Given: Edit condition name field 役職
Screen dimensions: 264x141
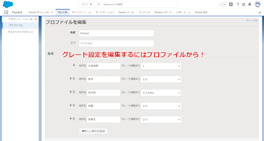Looking at the screenshot, I should click(104, 106).
